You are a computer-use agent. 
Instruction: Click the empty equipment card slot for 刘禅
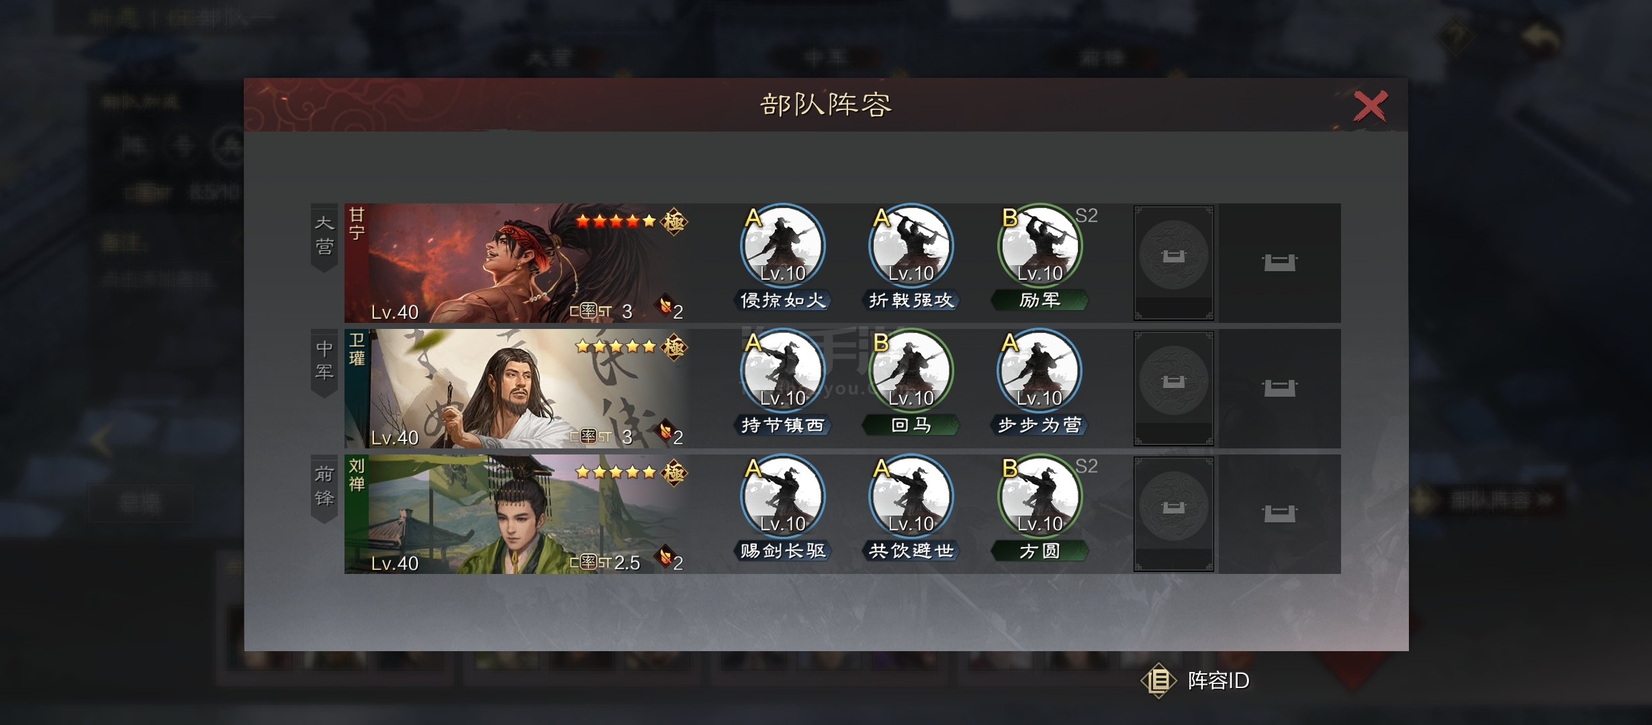(x=1174, y=514)
